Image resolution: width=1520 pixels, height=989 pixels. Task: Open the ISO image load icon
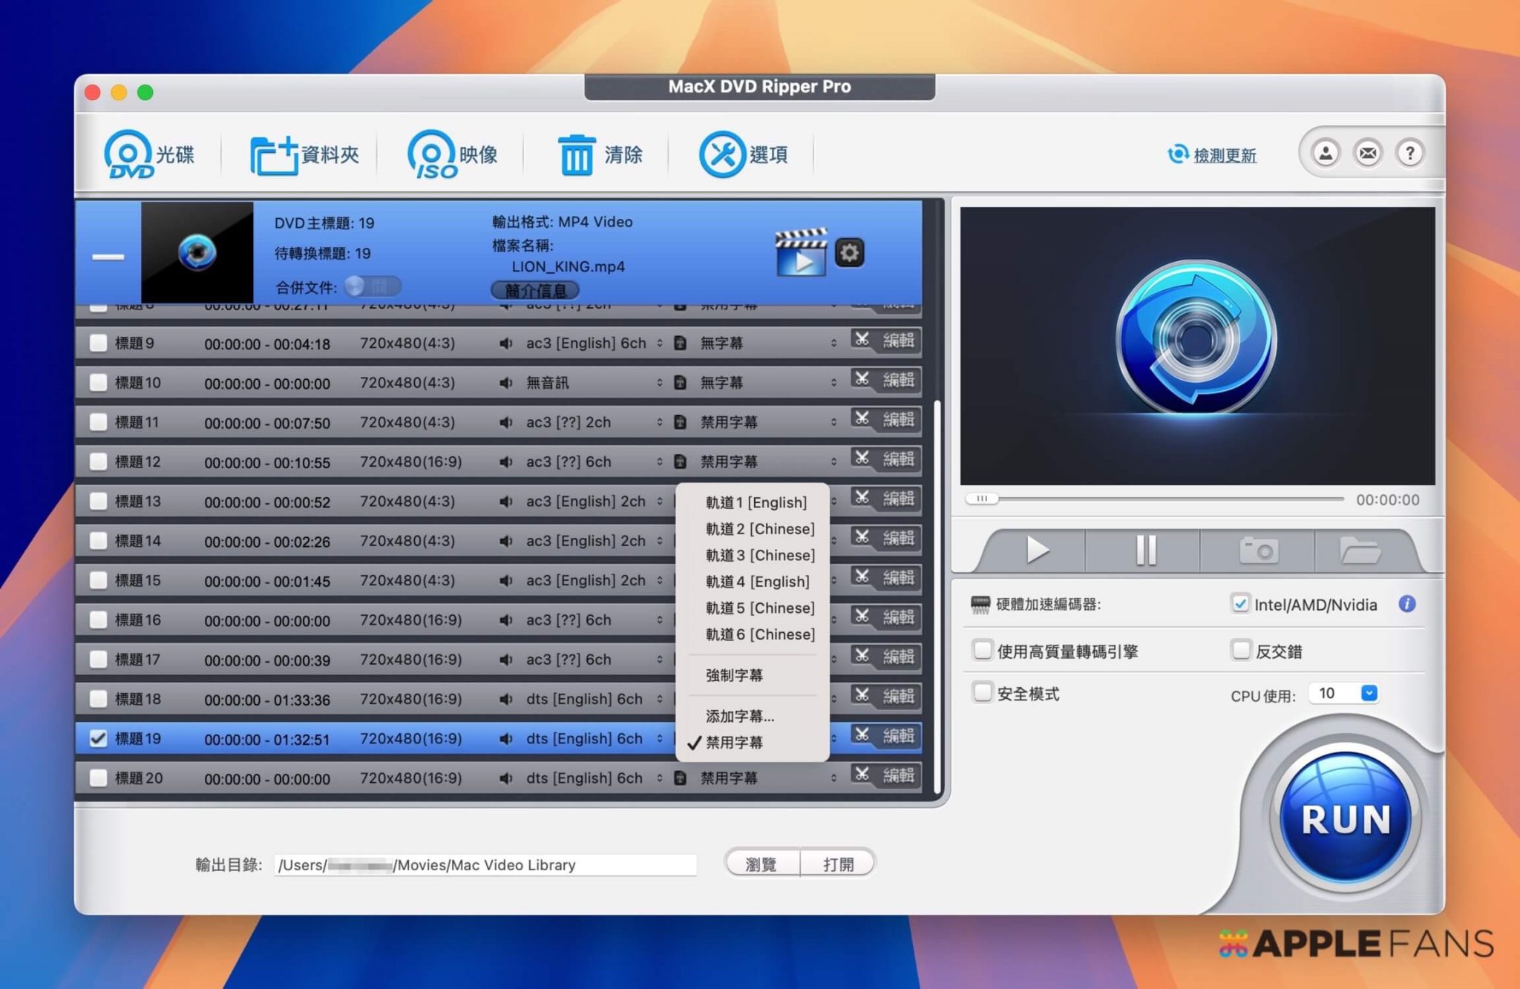pyautogui.click(x=432, y=154)
